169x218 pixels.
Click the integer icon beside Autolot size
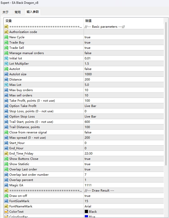tap(6, 74)
